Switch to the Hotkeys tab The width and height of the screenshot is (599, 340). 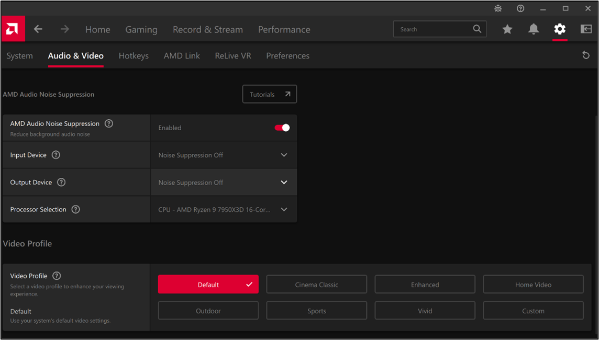134,56
